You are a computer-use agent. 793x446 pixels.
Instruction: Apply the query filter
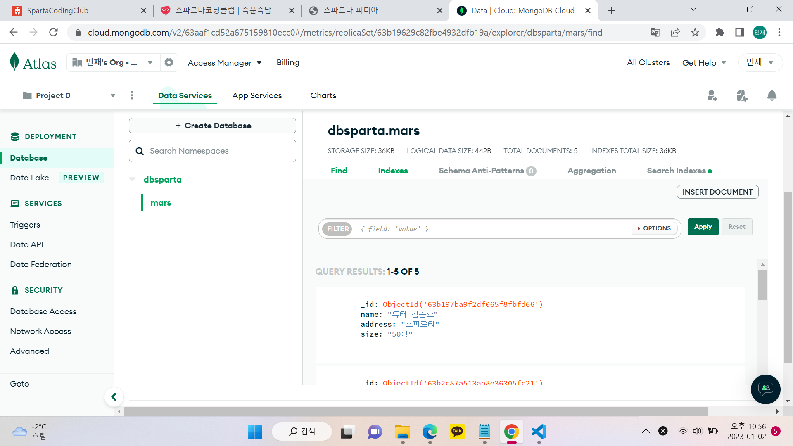pos(703,227)
